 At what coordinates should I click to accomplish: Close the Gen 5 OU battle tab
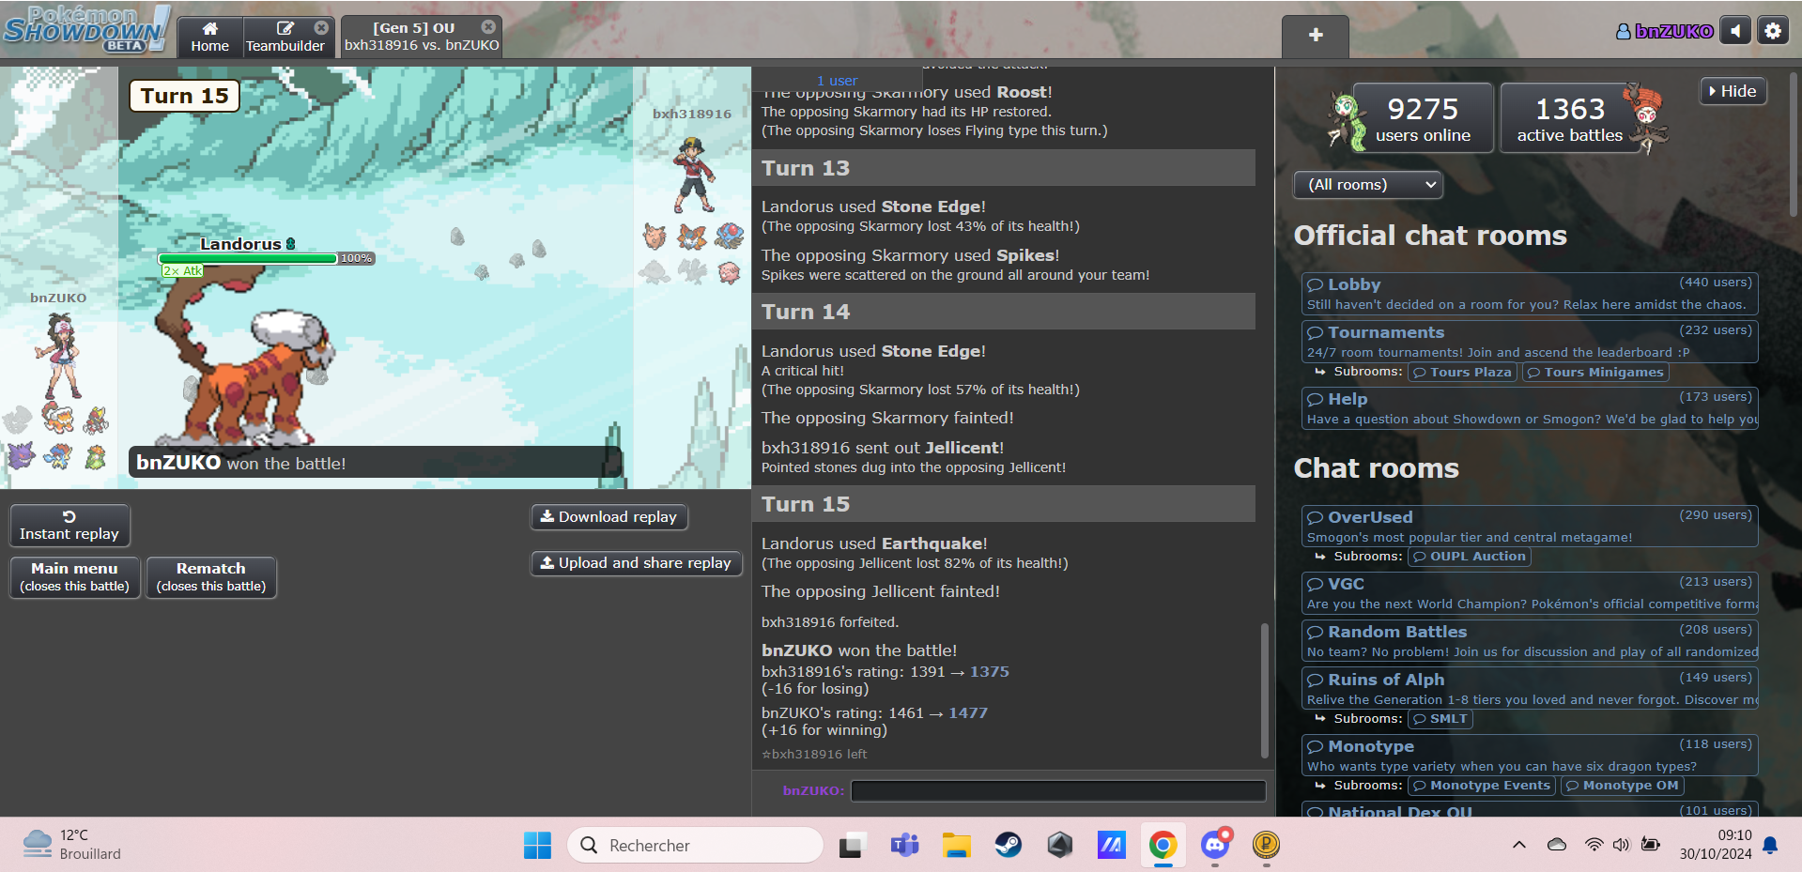[x=488, y=27]
